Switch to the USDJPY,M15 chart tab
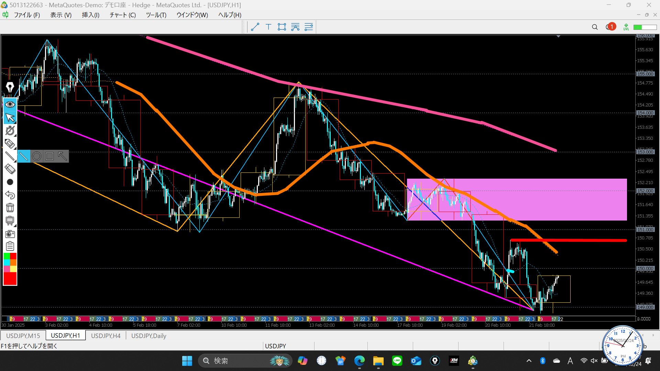 (23, 336)
